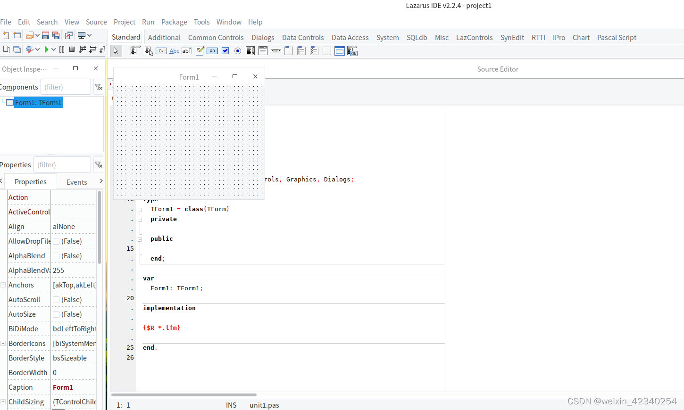The image size is (684, 410).
Task: Click the Align value 'alNone'
Action: point(64,227)
